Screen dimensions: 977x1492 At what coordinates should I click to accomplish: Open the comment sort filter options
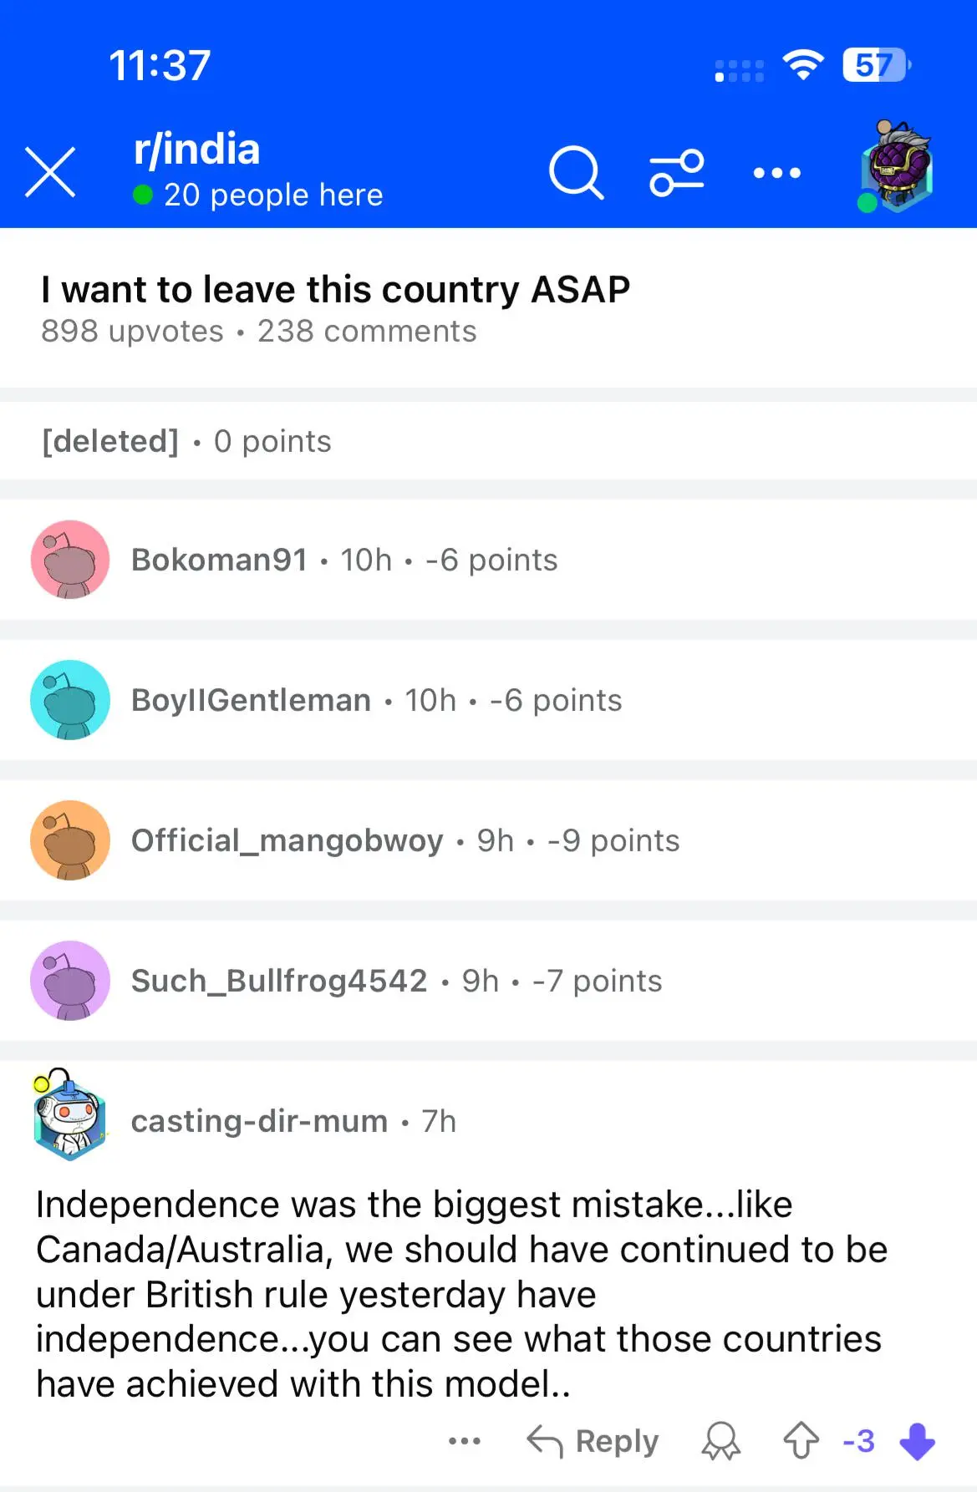676,173
